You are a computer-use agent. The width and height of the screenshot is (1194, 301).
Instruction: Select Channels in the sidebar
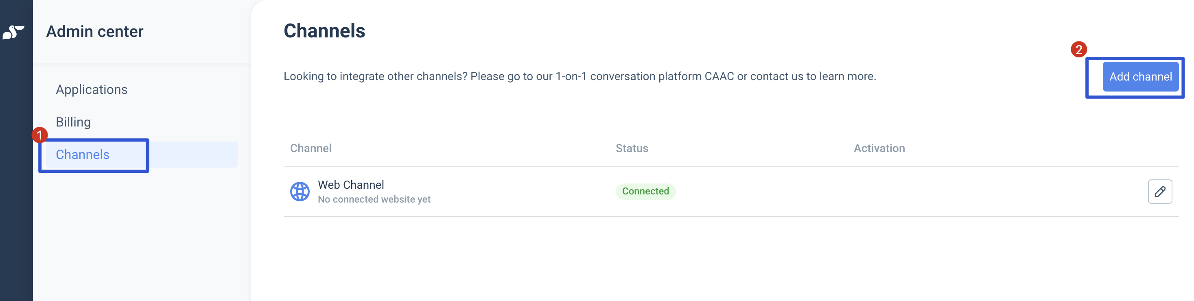[x=83, y=154]
